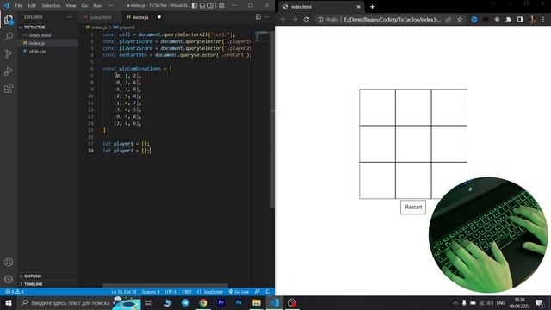
Task: Open style.css in the Explorer tree
Action: [37, 52]
